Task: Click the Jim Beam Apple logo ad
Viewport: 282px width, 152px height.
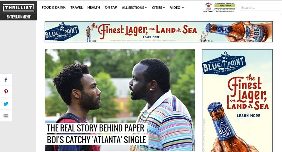Action: click(x=209, y=7)
